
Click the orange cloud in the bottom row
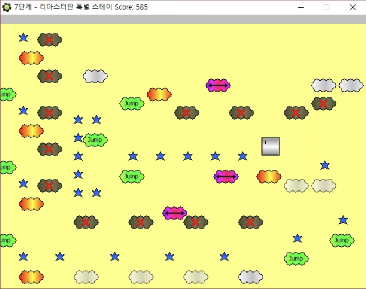click(x=31, y=277)
